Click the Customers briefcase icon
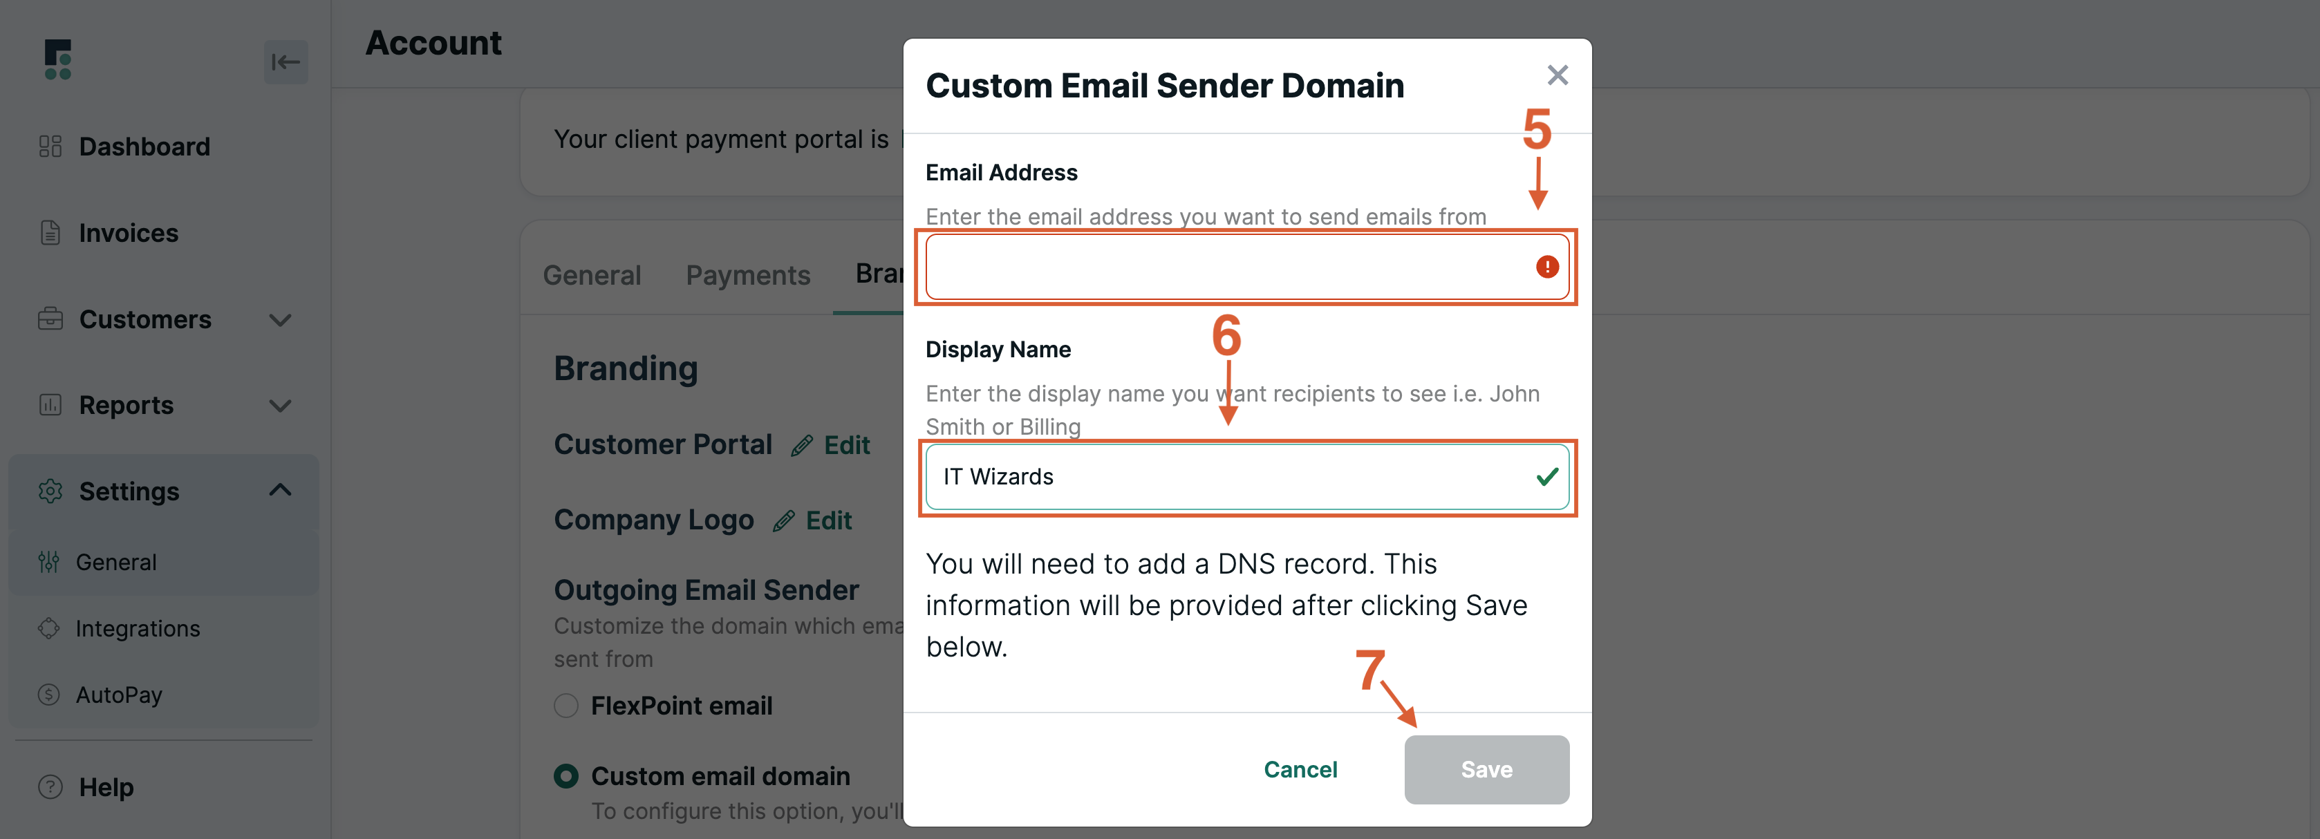Image resolution: width=2320 pixels, height=839 pixels. pos(50,319)
